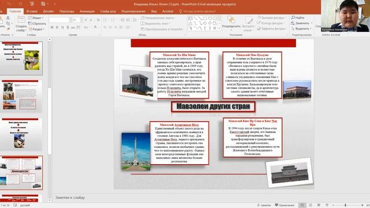The image size is (370, 208).
Task: Toggle align text right
Action: (x=116, y=27)
